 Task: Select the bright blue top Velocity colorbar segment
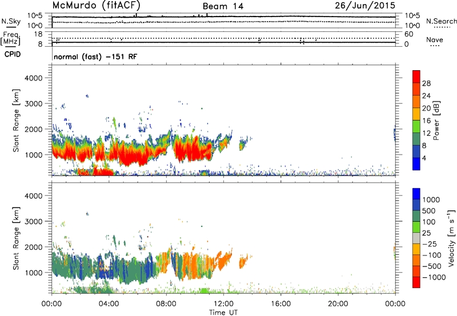pos(416,194)
